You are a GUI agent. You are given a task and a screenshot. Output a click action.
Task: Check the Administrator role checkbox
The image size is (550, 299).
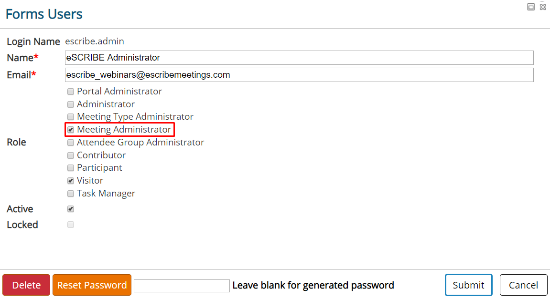70,104
